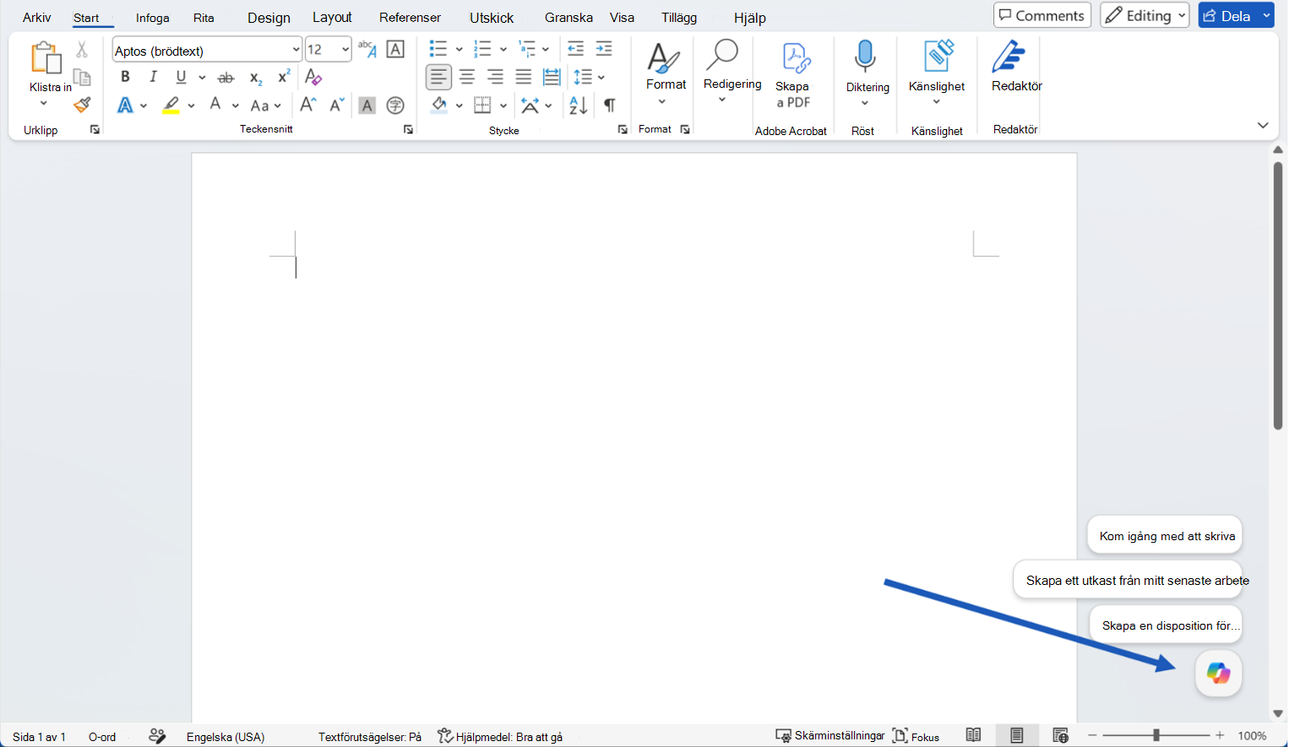Apply superscript formatting

(x=284, y=77)
